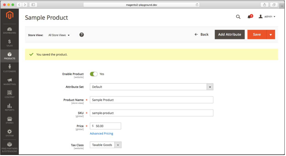Go to Stores in sidebar
The height and width of the screenshot is (156, 286).
pyautogui.click(x=10, y=120)
